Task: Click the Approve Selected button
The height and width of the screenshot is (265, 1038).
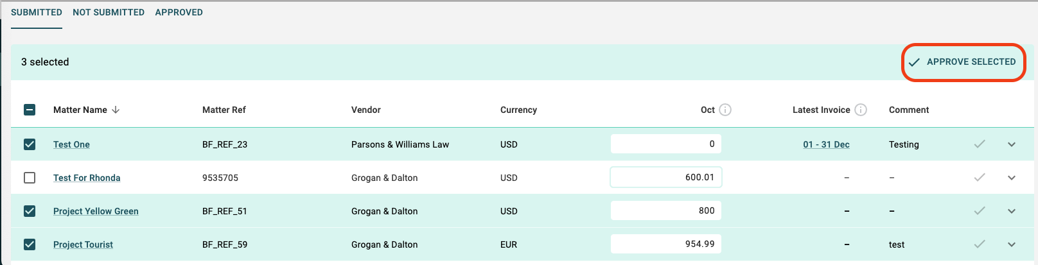Action: (x=962, y=62)
